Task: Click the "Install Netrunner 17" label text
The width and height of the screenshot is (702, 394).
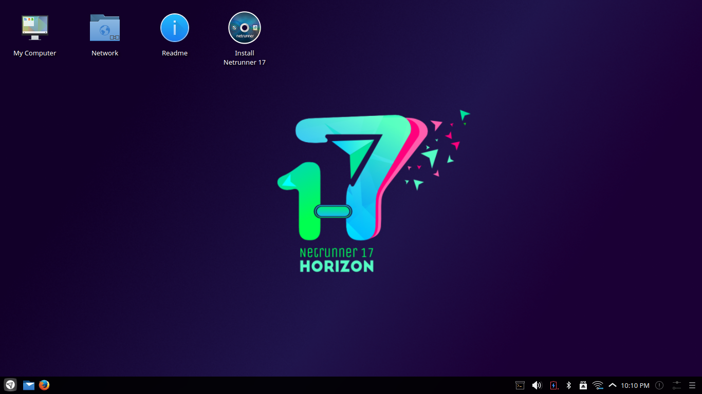Action: (x=245, y=58)
